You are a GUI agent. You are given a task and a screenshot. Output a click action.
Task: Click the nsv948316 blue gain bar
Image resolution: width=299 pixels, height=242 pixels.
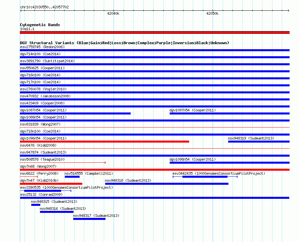pos(57,212)
